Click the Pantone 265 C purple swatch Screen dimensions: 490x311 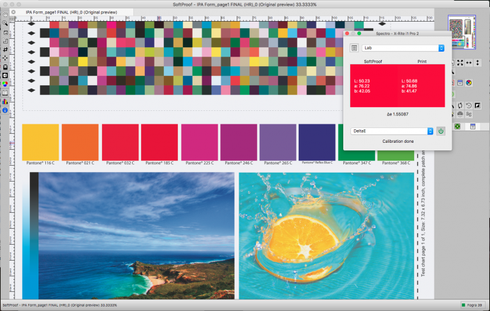click(x=278, y=142)
